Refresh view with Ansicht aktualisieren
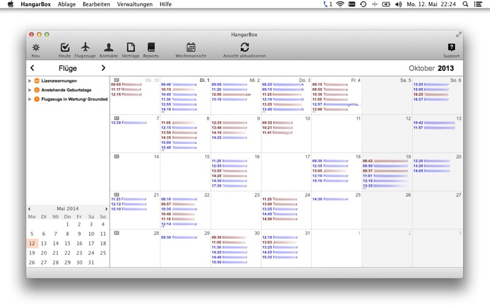This screenshot has height=306, width=490. pyautogui.click(x=244, y=47)
